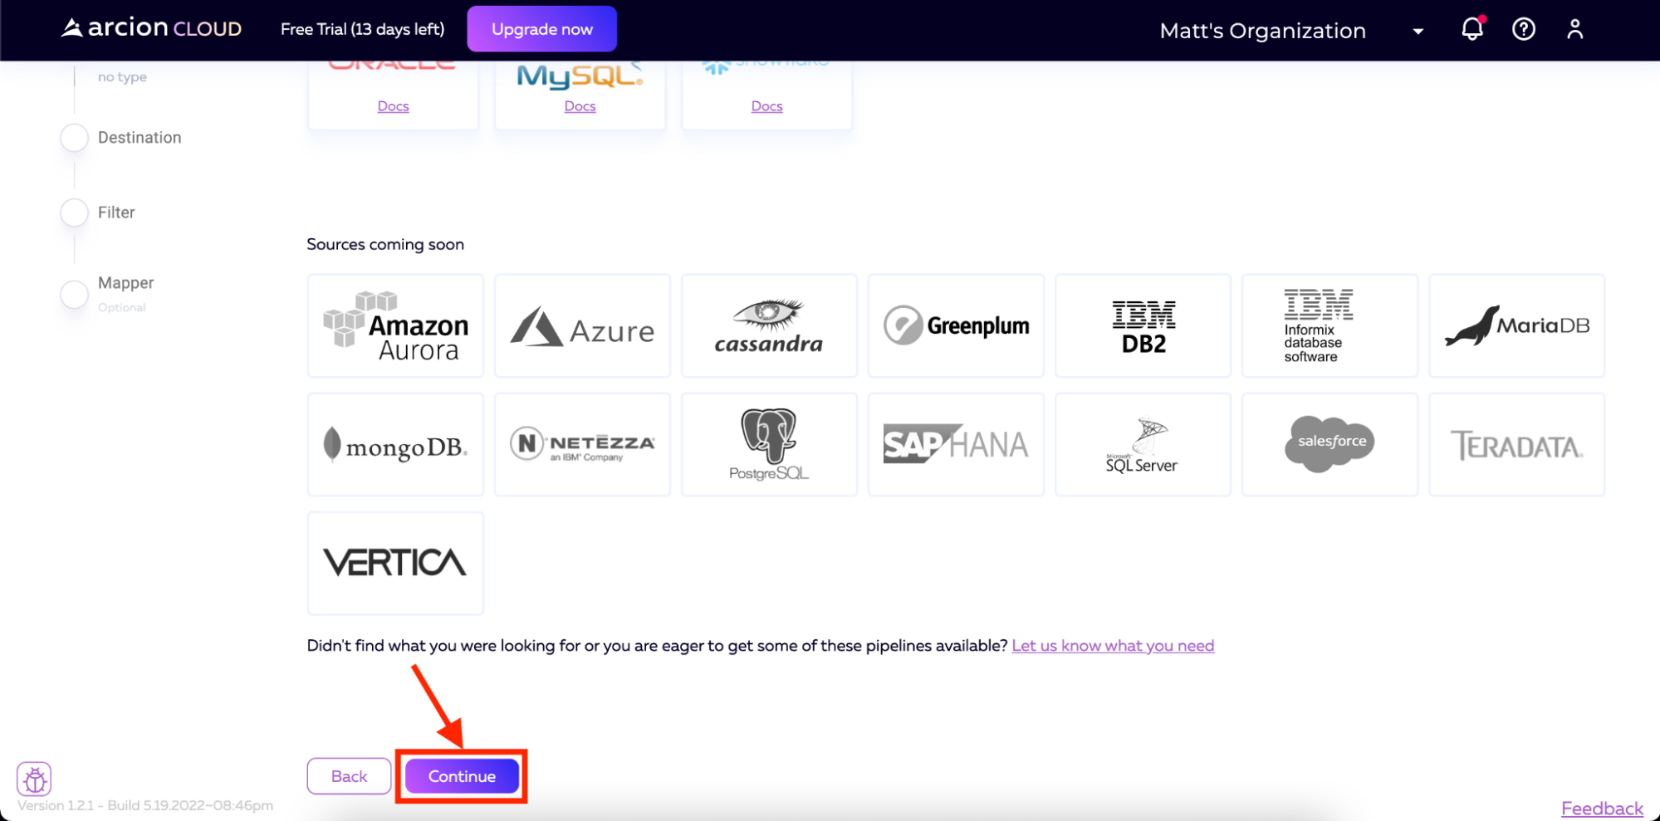Click Let us know what you need

click(1113, 646)
